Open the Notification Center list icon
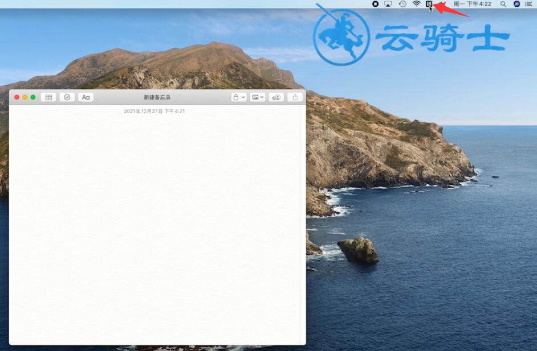The width and height of the screenshot is (537, 351). tap(529, 4)
